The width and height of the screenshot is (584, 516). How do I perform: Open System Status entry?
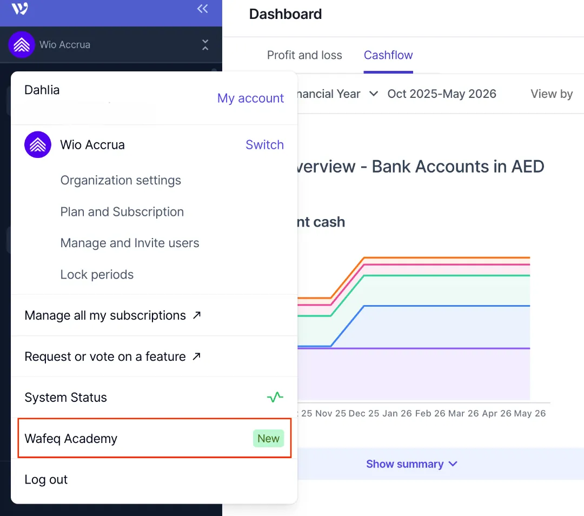[154, 398]
